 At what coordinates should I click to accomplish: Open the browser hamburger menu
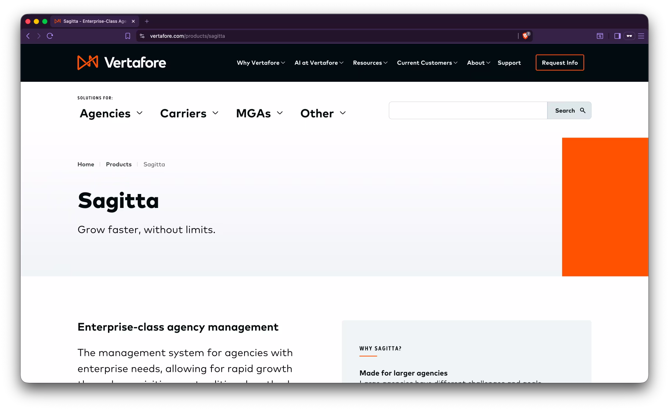click(x=641, y=36)
